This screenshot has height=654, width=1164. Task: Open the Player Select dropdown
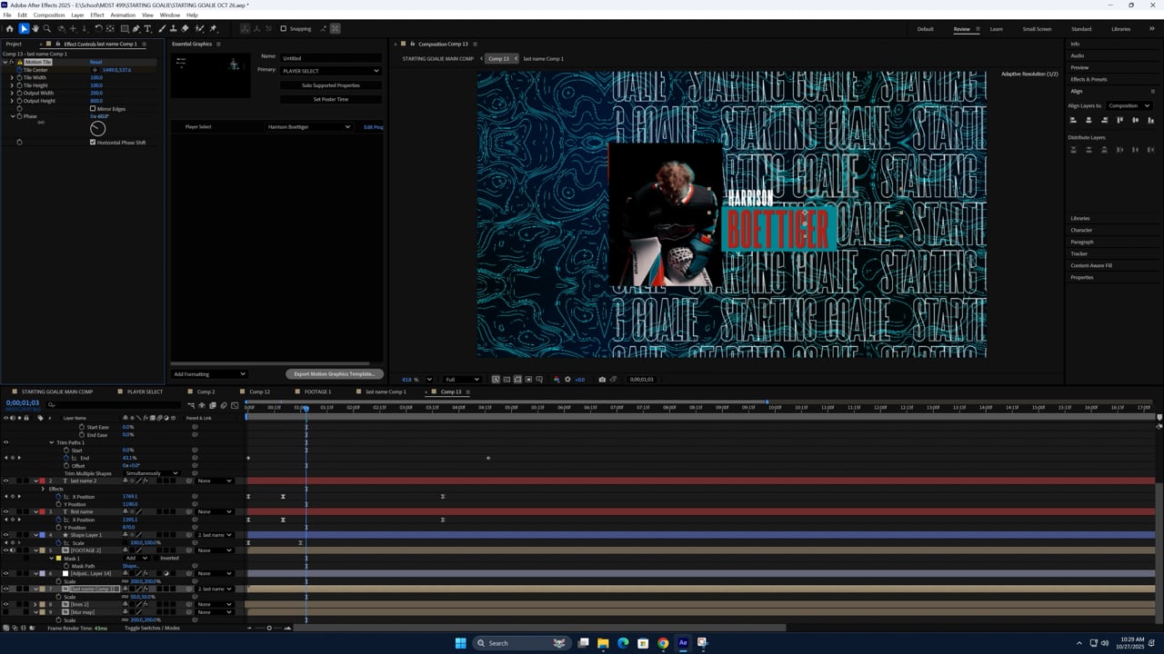tap(308, 127)
